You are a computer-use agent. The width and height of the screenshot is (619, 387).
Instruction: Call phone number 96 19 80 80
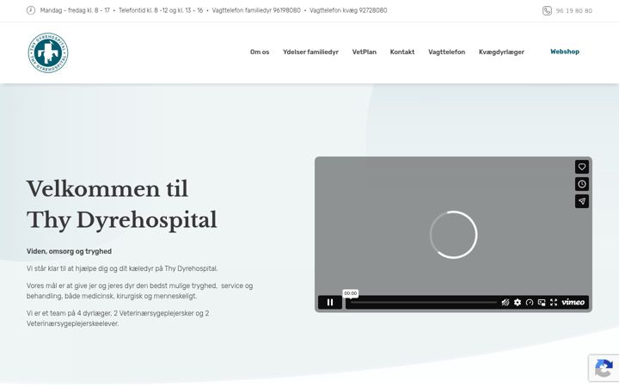[574, 10]
